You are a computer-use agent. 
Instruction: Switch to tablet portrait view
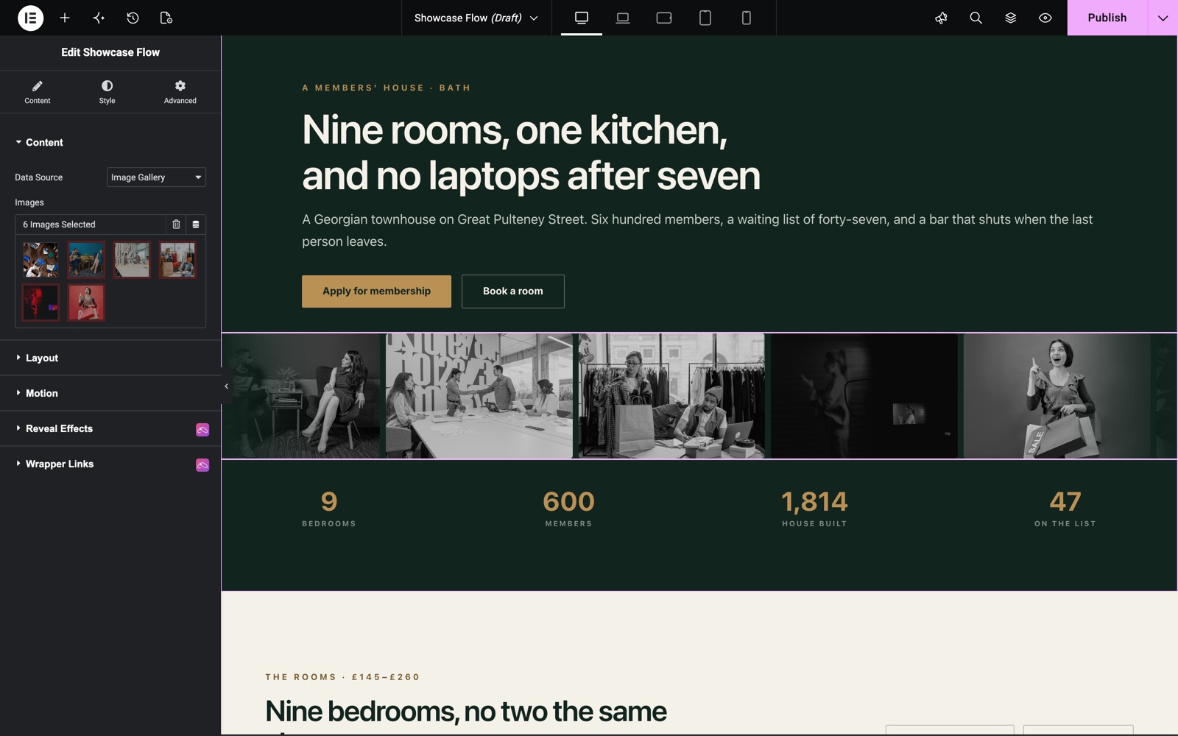tap(705, 18)
